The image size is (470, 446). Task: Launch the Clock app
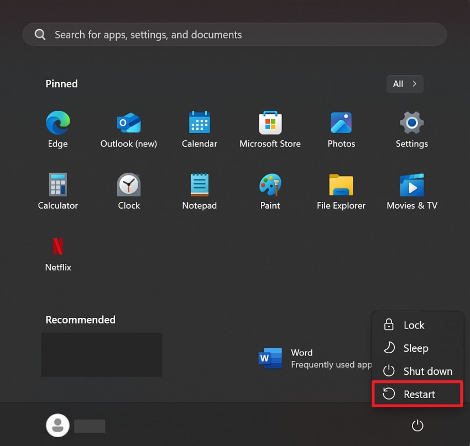pyautogui.click(x=129, y=191)
